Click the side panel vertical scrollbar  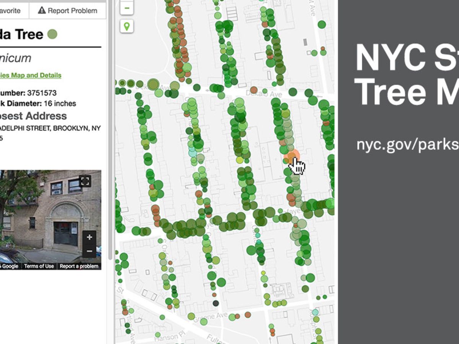tap(111, 129)
